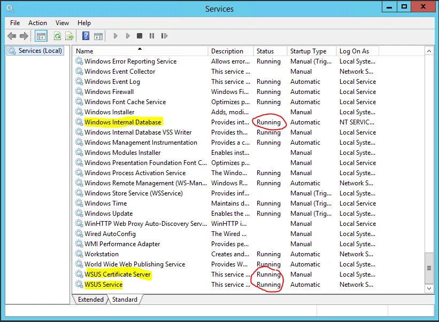Viewport: 439px width, 322px height.
Task: Select Windows Remote Management (WS-Management)
Action: click(145, 183)
